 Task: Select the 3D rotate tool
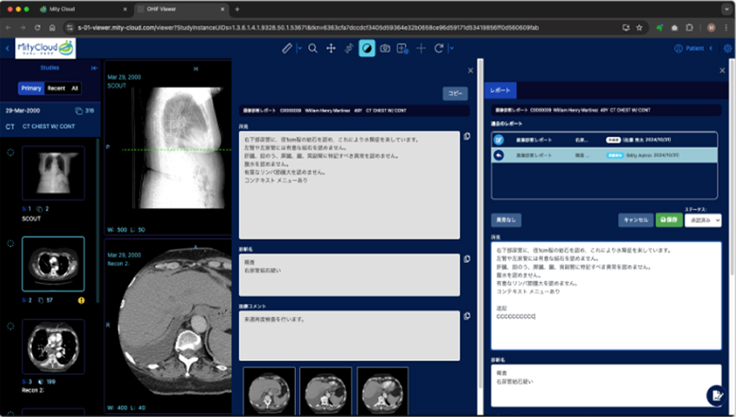pyautogui.click(x=349, y=49)
